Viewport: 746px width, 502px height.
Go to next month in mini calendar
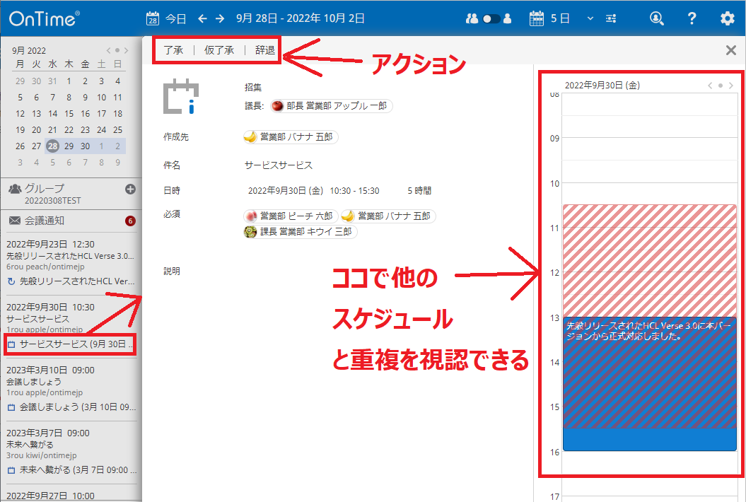pos(126,50)
